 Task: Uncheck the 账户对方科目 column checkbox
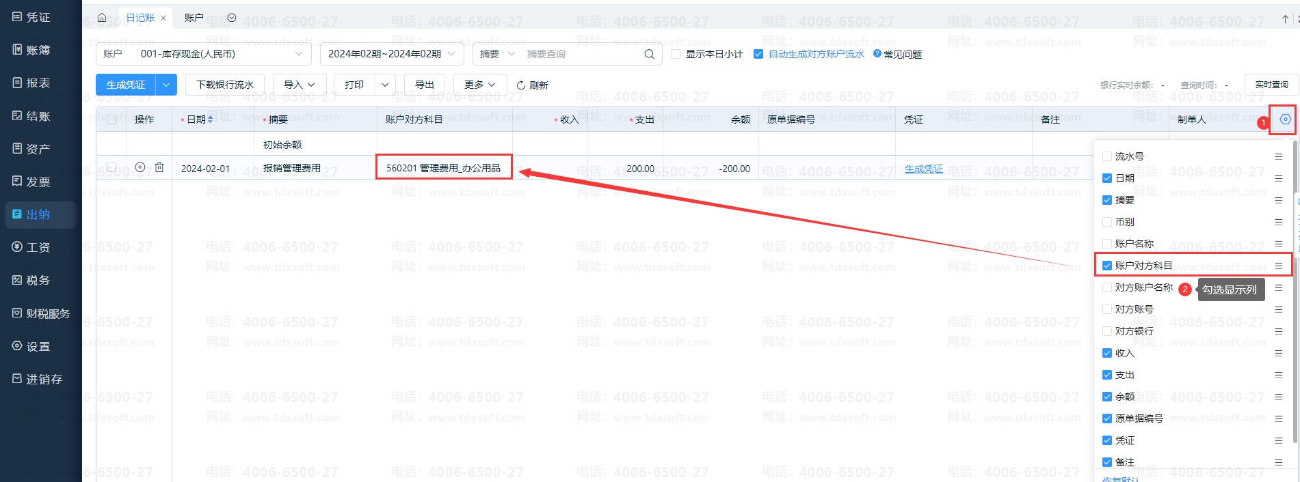[x=1106, y=266]
